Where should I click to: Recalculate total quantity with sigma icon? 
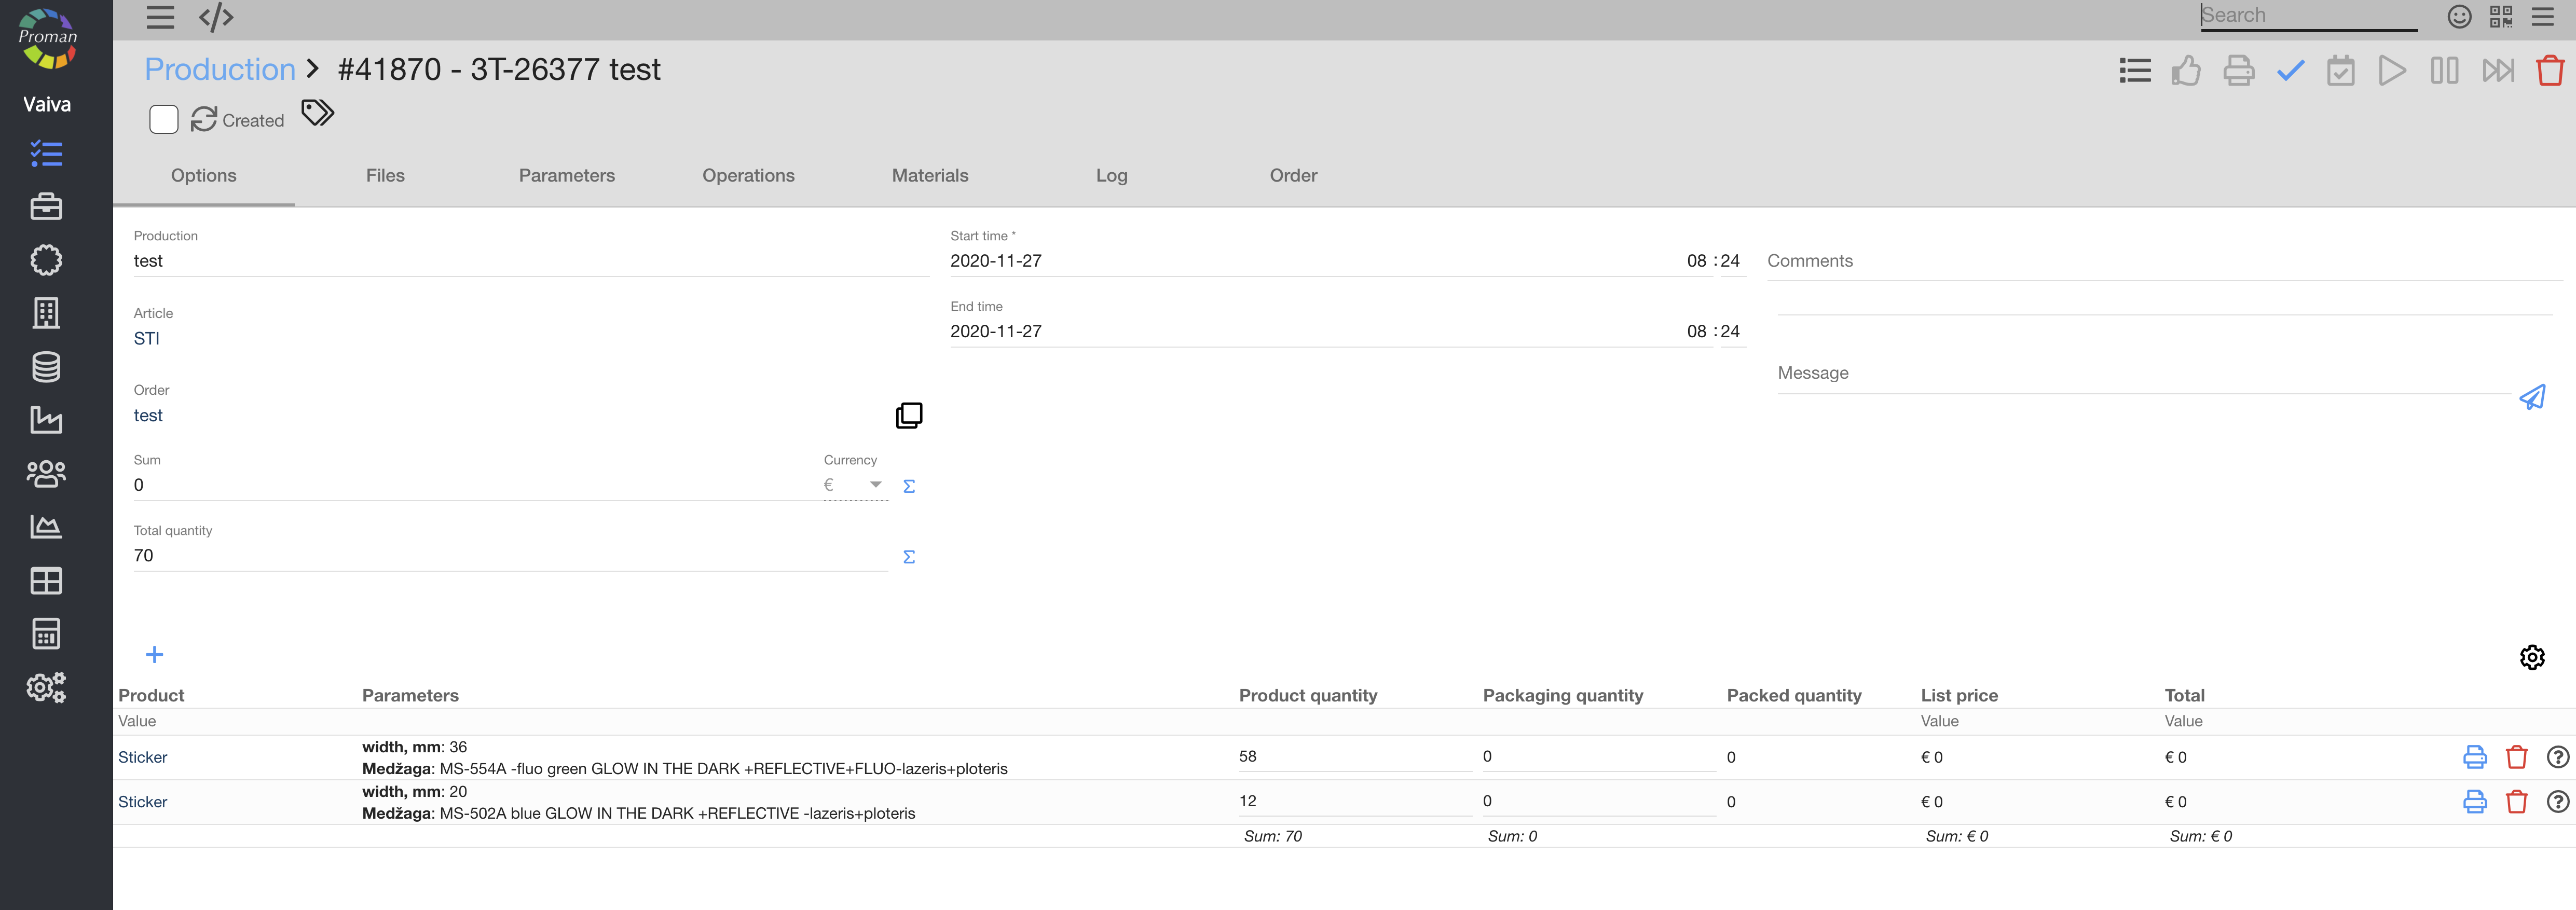click(908, 557)
